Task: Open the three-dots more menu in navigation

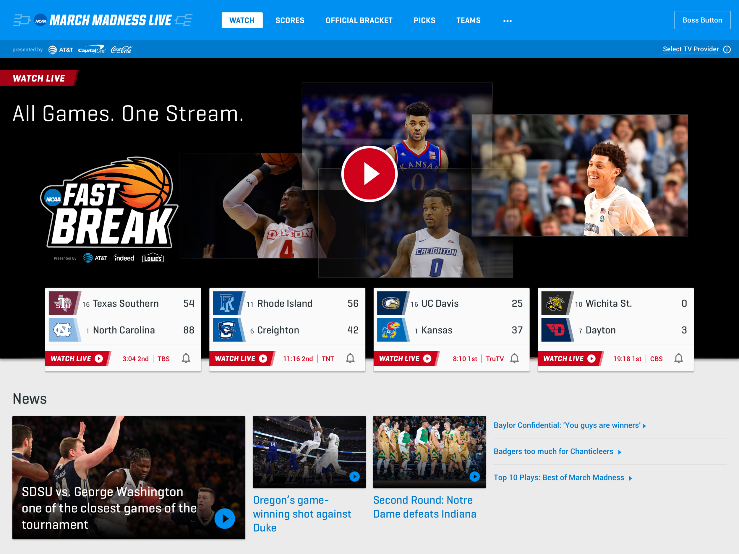Action: coord(507,21)
